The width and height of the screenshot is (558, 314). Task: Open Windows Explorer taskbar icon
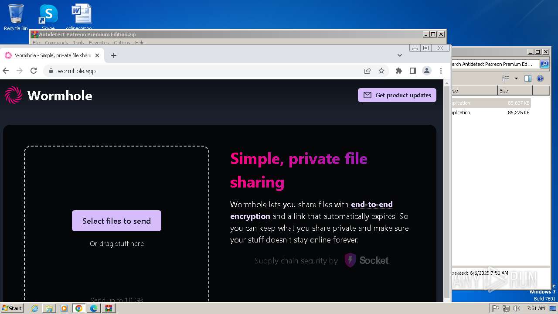click(49, 308)
